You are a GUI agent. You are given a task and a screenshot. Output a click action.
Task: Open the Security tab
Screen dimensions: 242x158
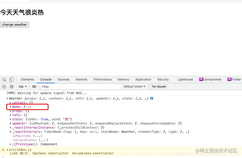(x=163, y=80)
